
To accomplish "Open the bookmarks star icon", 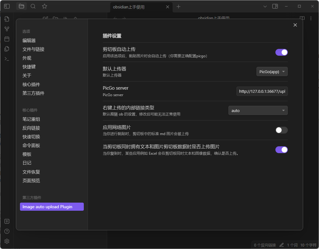I will (44, 6).
